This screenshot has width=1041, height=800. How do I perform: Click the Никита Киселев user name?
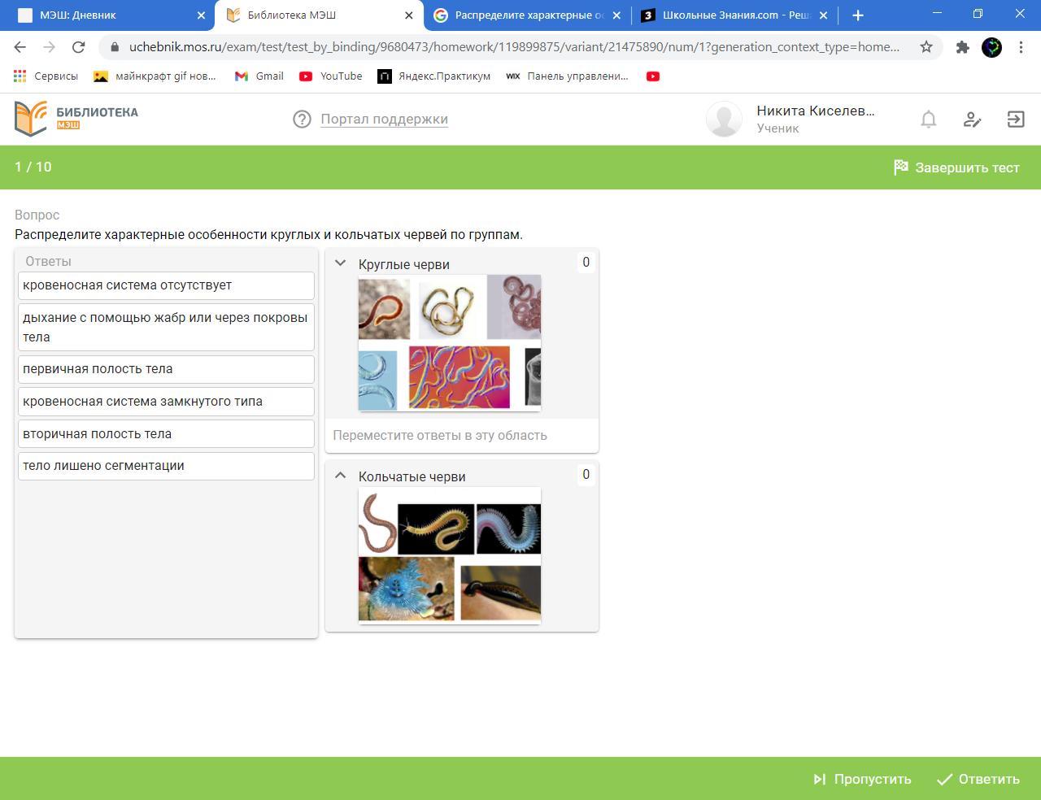816,111
